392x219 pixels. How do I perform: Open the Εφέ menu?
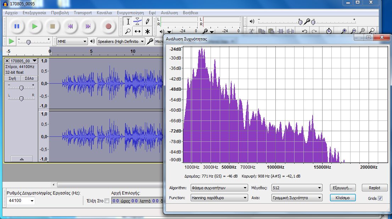point(152,13)
